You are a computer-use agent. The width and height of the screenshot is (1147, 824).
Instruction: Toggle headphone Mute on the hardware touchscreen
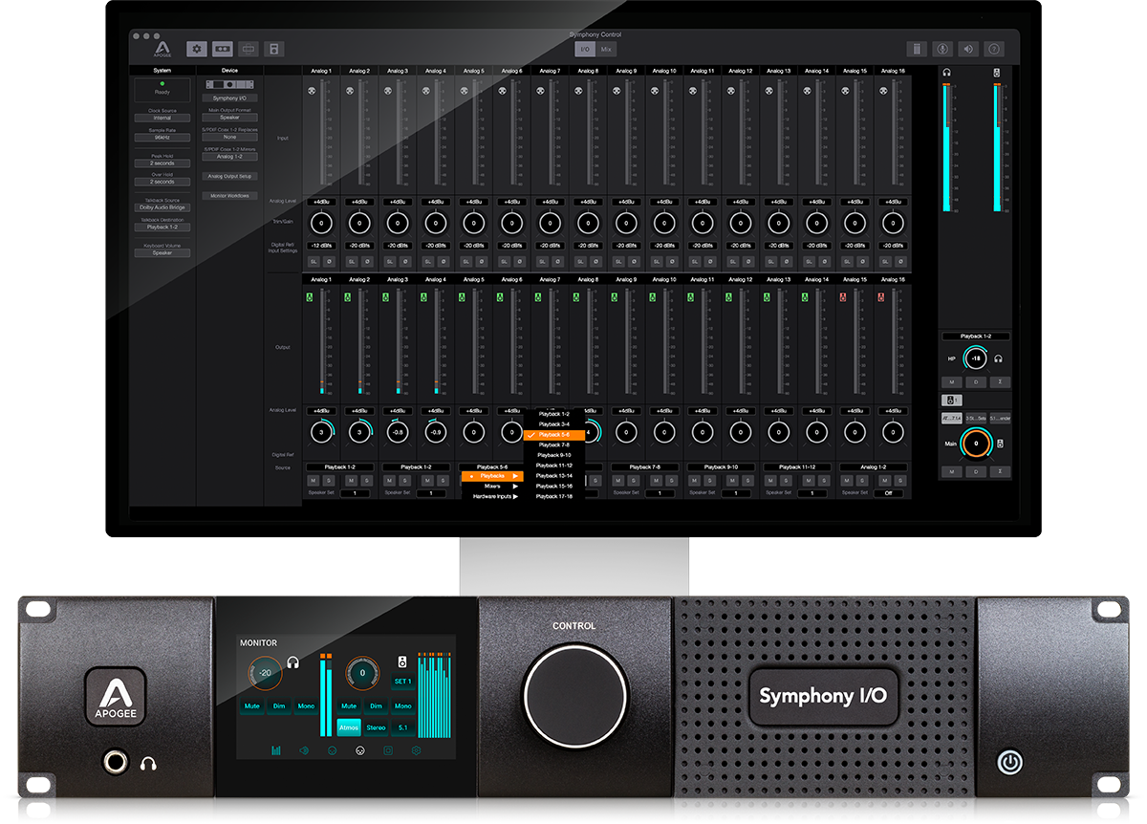pos(252,706)
